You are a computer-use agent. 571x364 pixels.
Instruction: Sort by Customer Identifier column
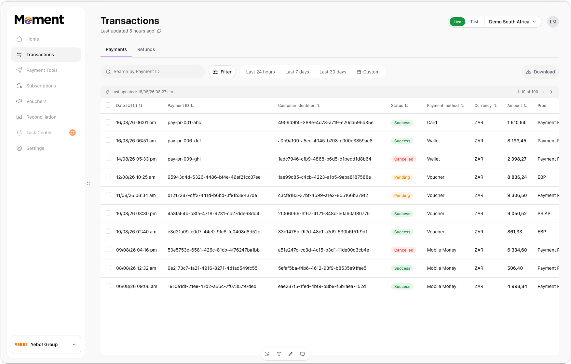pos(318,106)
